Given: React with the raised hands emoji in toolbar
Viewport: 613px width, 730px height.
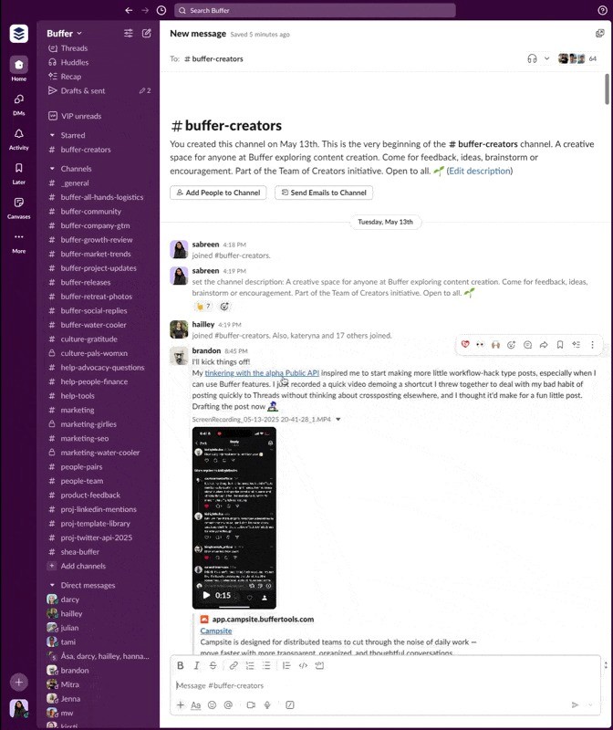Looking at the screenshot, I should click(x=495, y=345).
